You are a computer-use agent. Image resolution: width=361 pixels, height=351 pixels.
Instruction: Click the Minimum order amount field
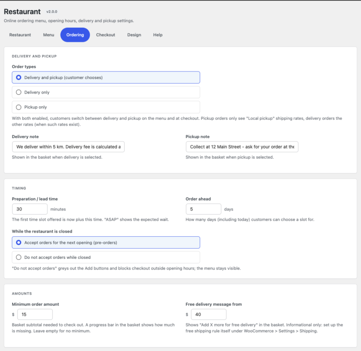click(35, 314)
